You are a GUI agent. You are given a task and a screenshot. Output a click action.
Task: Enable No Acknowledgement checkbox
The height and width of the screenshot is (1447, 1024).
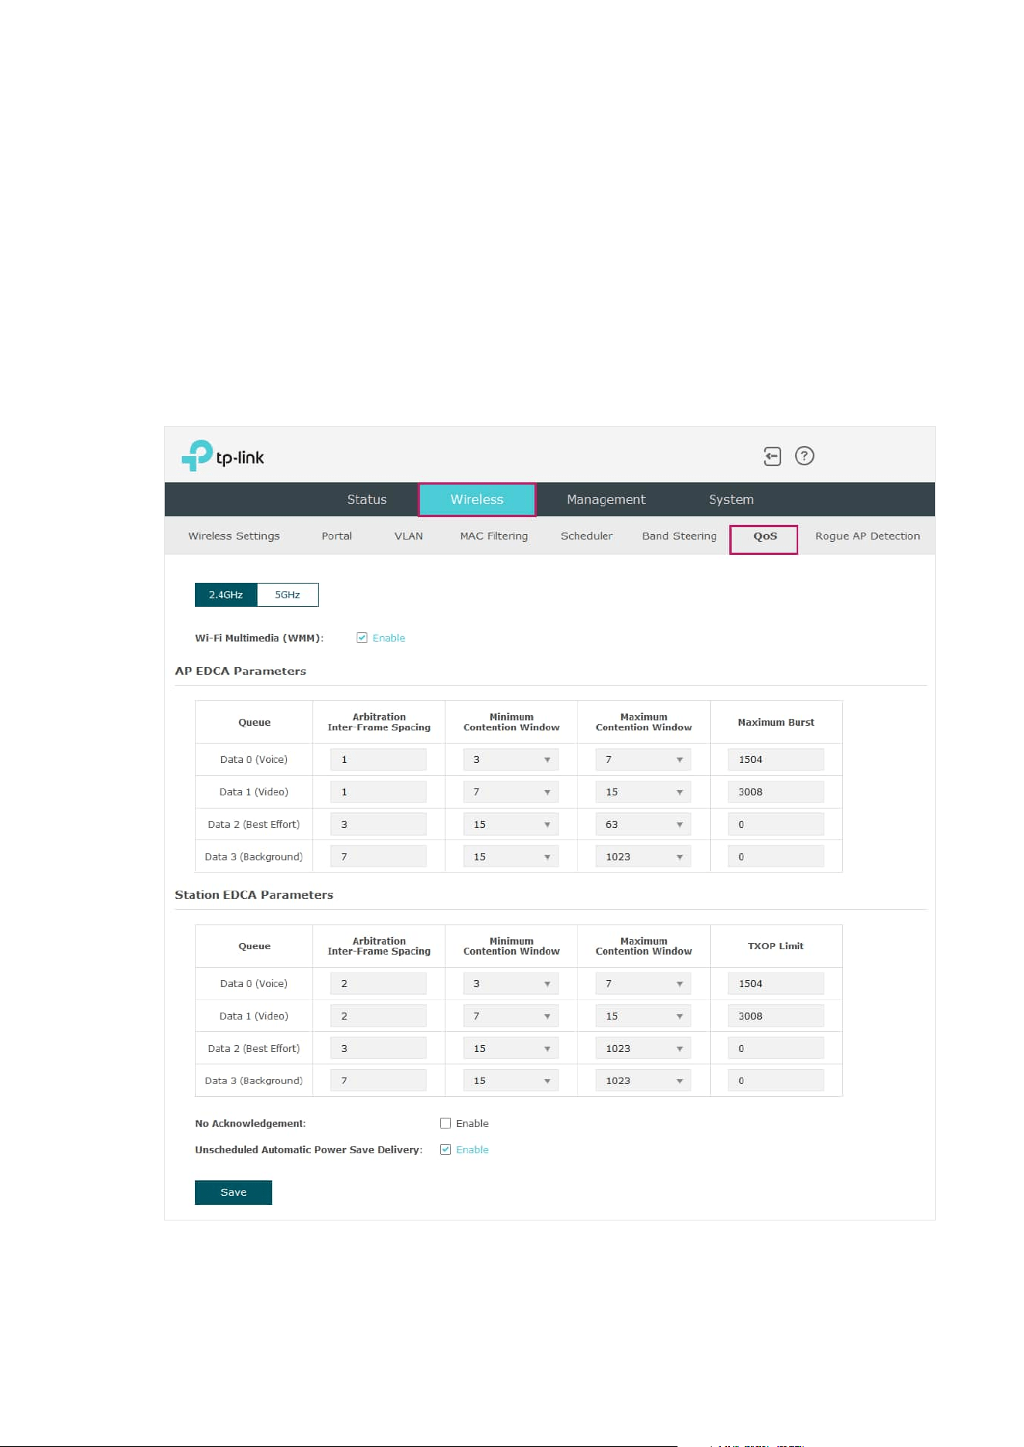(x=445, y=1123)
